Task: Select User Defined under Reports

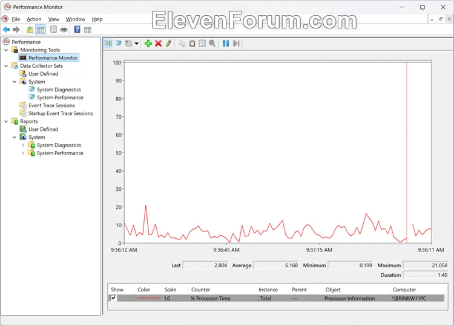Action: [43, 129]
